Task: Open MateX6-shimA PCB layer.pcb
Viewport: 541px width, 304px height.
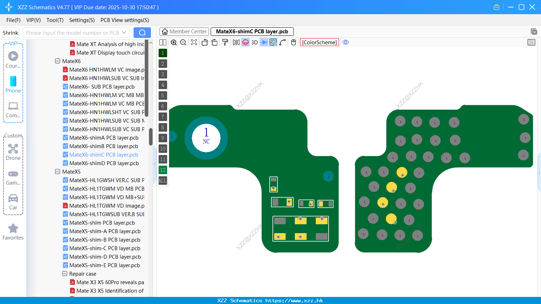Action: coord(104,137)
